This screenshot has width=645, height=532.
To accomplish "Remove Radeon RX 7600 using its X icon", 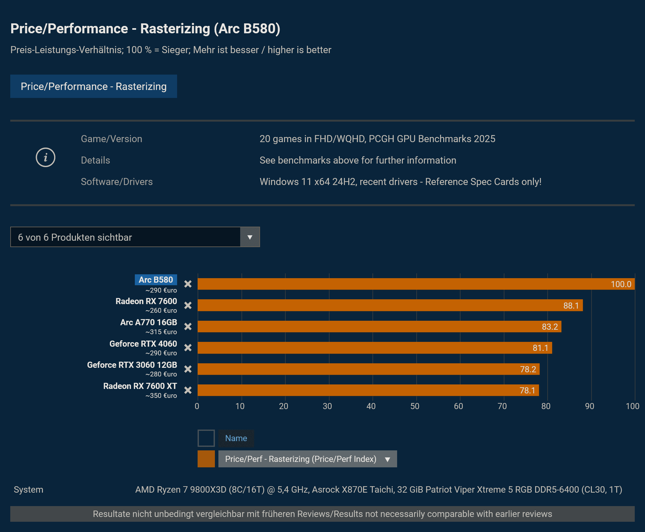I will [188, 305].
